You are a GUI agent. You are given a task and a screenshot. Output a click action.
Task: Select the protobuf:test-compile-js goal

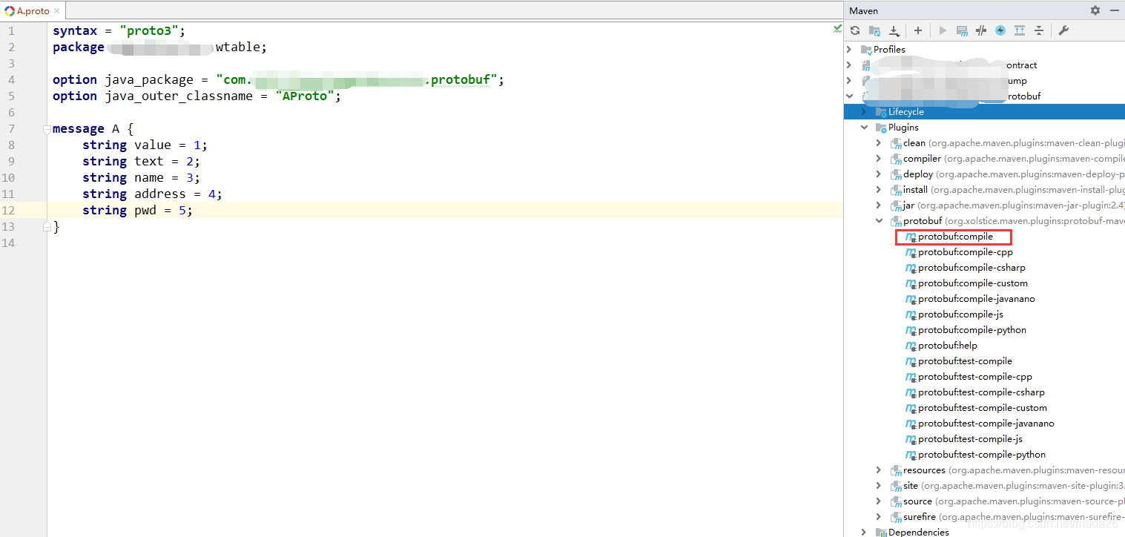click(x=970, y=439)
